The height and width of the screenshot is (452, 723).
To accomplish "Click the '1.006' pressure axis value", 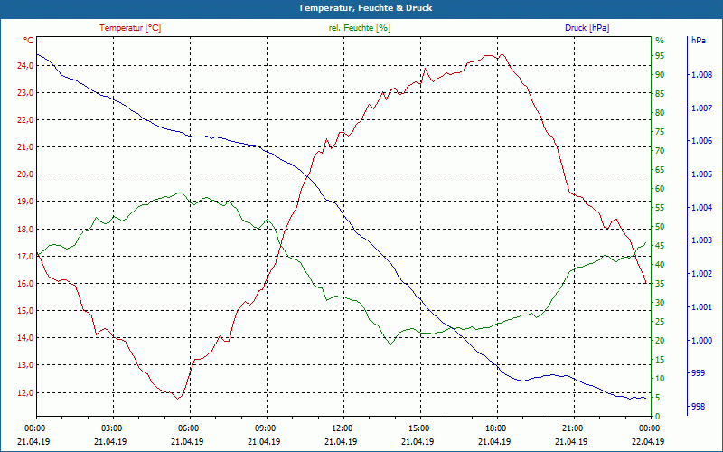I will (x=702, y=141).
